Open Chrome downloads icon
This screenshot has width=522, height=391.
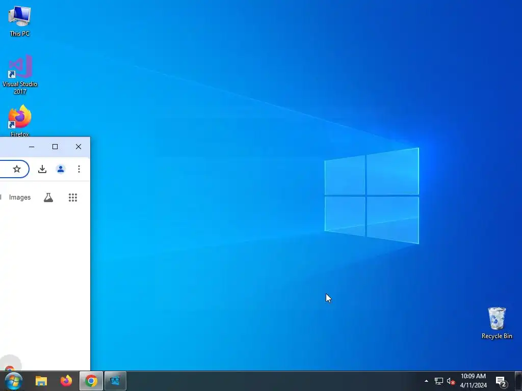click(x=42, y=169)
